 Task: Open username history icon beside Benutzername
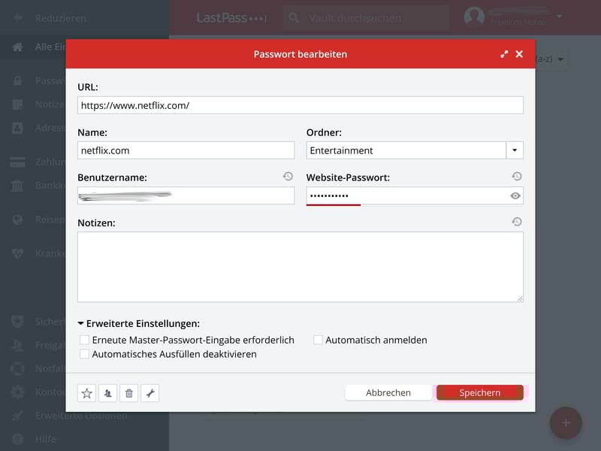[287, 177]
